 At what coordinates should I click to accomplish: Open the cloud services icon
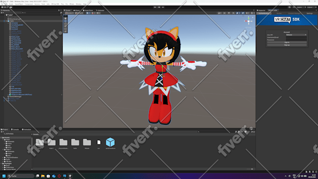tap(11, 7)
